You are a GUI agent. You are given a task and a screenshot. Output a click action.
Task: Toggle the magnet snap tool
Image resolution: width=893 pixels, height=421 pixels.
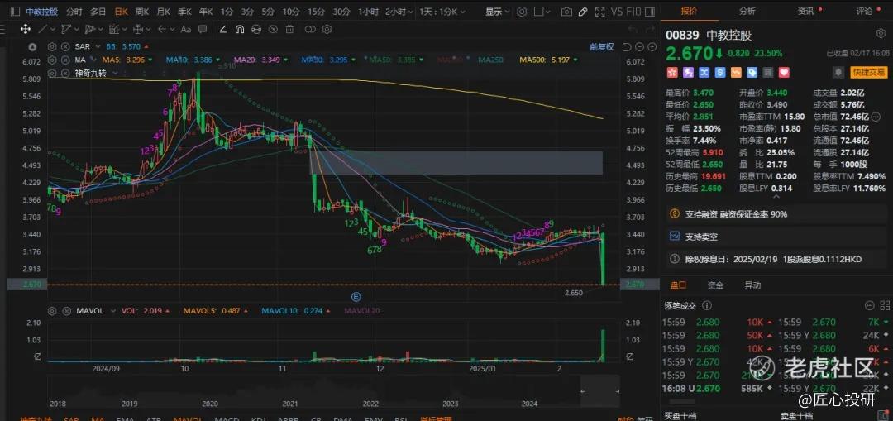pyautogui.click(x=240, y=30)
